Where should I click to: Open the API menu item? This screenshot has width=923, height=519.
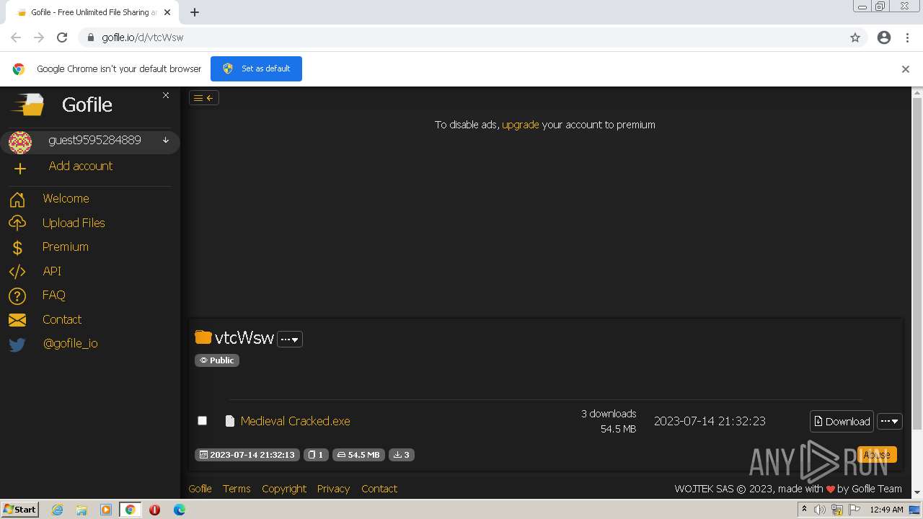point(52,271)
